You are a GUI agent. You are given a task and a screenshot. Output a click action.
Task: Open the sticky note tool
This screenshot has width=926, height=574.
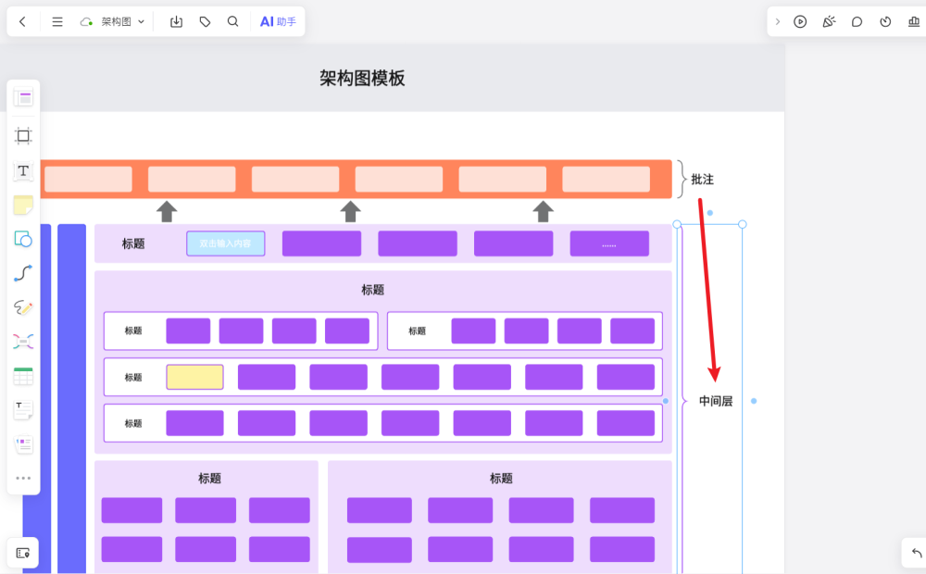[22, 205]
